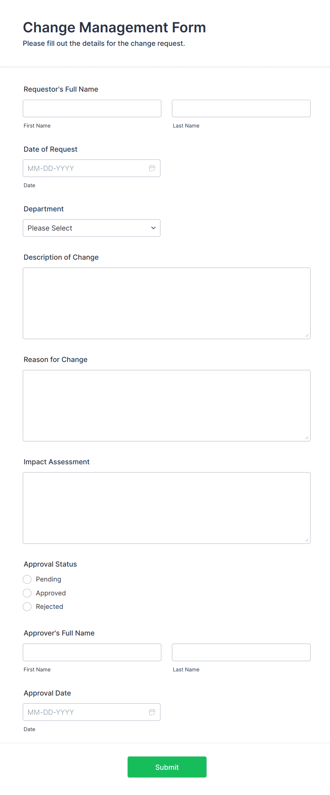Open the Department selection dropdown
The image size is (330, 795).
(92, 228)
